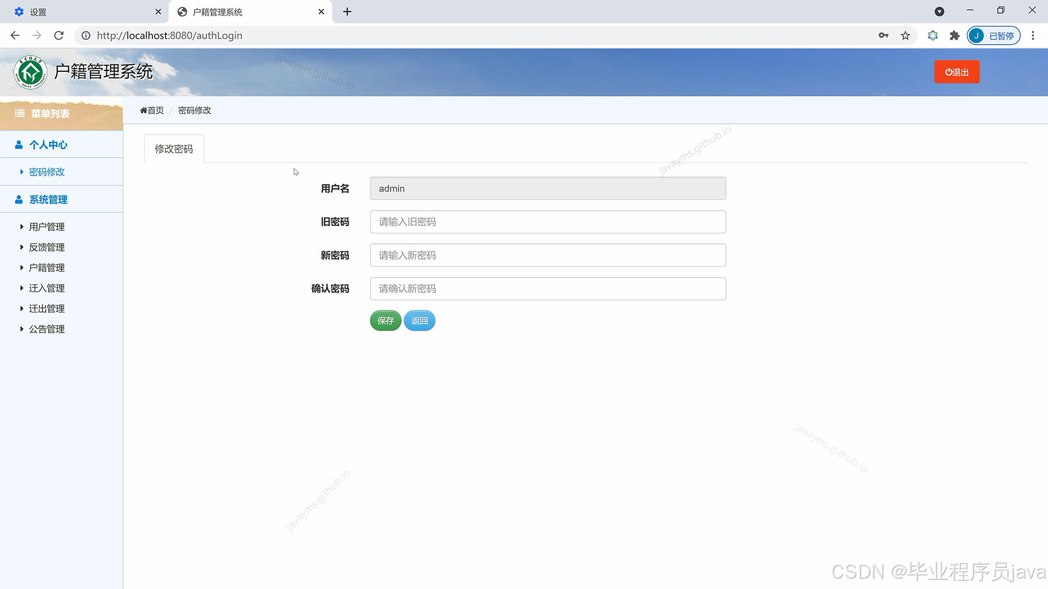1048x589 pixels.
Task: Click the 密码修改 breadcrumb text
Action: (x=194, y=110)
